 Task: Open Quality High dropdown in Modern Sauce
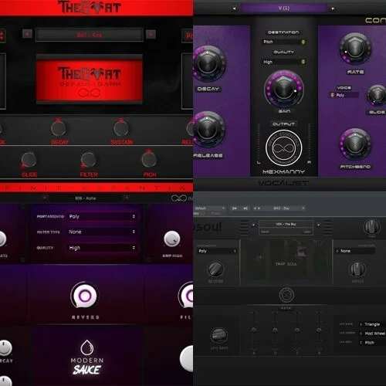pos(101,248)
